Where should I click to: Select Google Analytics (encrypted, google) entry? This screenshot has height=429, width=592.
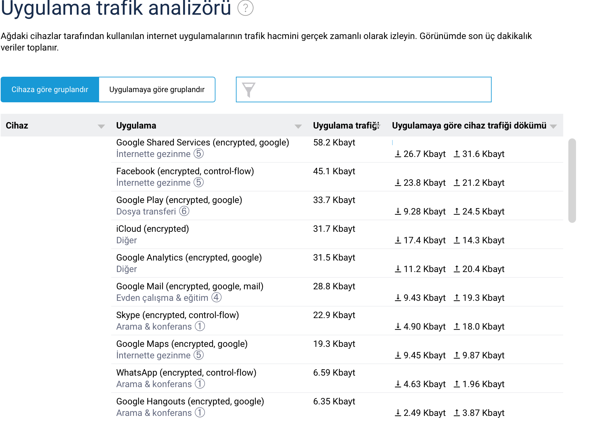[x=189, y=258]
